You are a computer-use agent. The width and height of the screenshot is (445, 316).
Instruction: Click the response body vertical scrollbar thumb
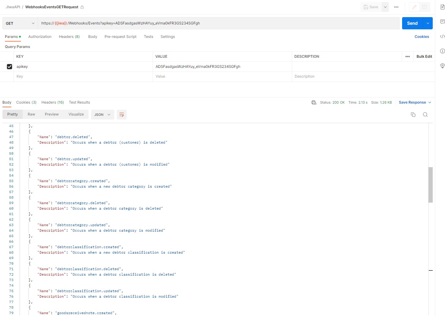click(431, 185)
